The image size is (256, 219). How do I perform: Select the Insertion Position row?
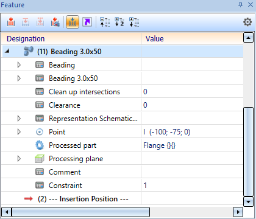pos(123,199)
